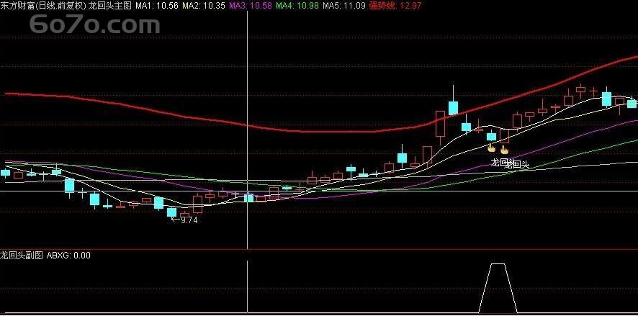Click the 9.74 low price label

189,220
